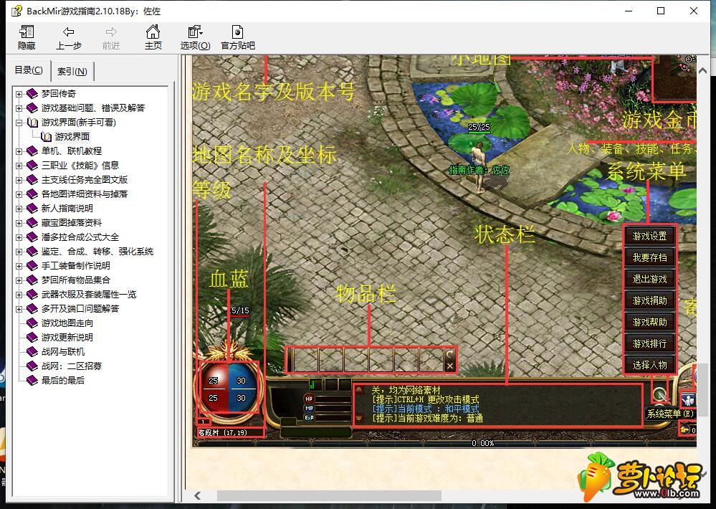Click the book icon beside 战网：二区招募
The height and width of the screenshot is (509, 716).
[x=32, y=366]
